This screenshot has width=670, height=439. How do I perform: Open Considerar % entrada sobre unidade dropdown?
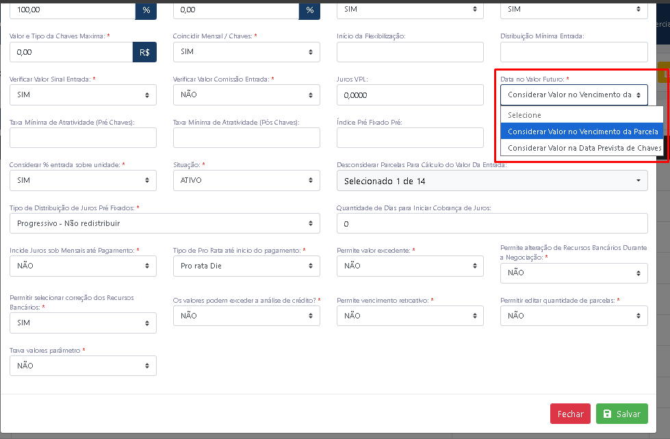(83, 180)
